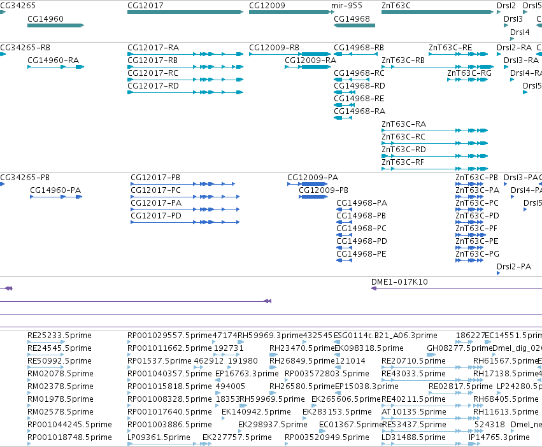
Task: Click the CG12017-PB protein label
Action: point(155,178)
